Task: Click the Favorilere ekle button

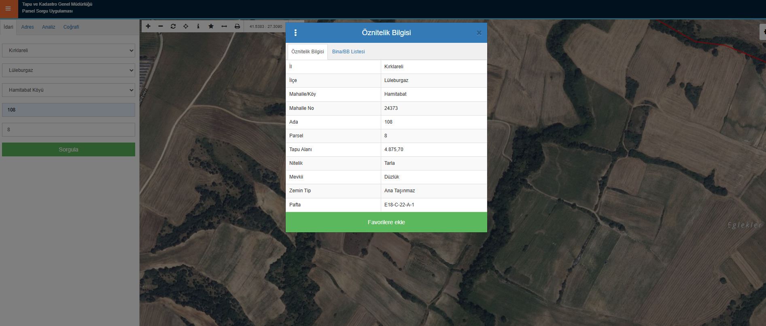Action: coord(386,222)
